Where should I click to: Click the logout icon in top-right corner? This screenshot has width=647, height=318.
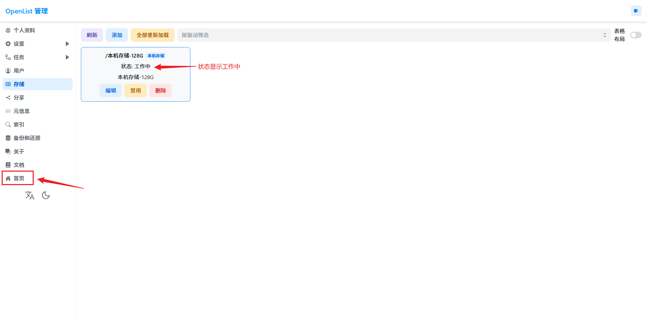tap(636, 11)
